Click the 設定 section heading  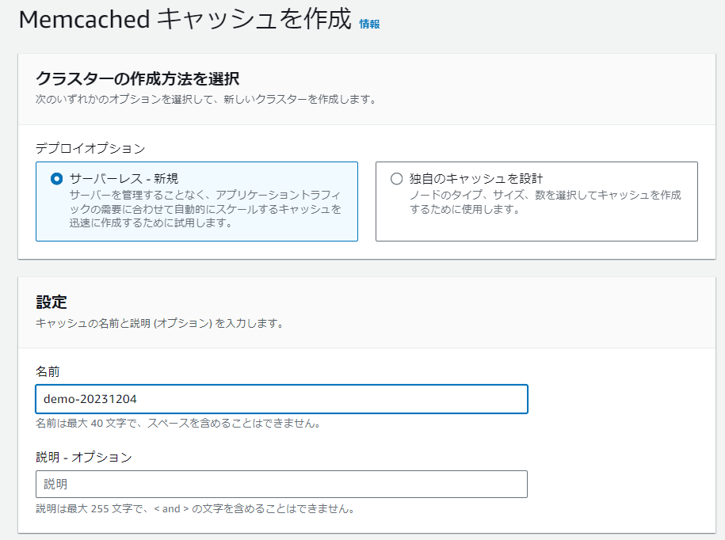tap(52, 302)
